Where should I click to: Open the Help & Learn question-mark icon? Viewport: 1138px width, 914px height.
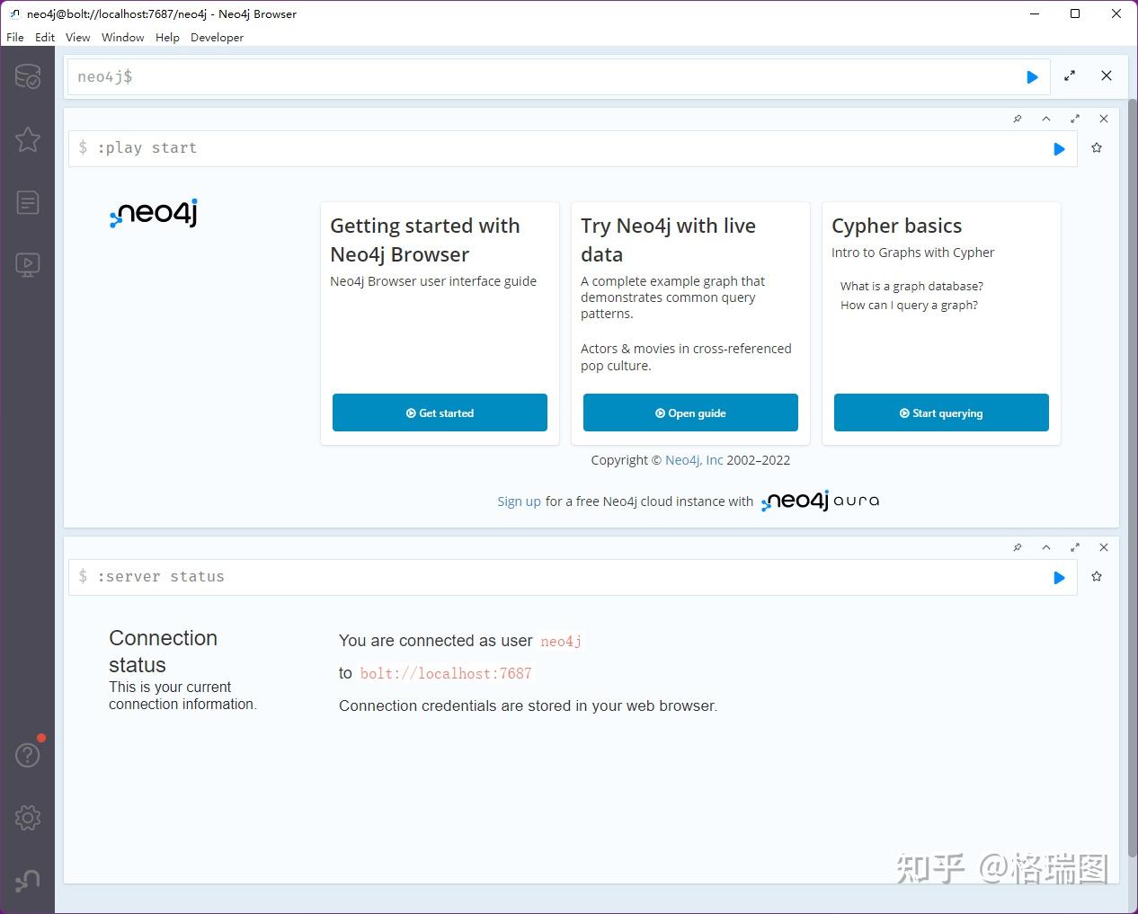(28, 755)
